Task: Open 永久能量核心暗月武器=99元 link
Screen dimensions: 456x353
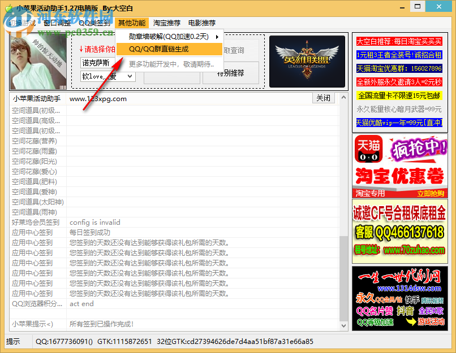Action: click(x=399, y=109)
